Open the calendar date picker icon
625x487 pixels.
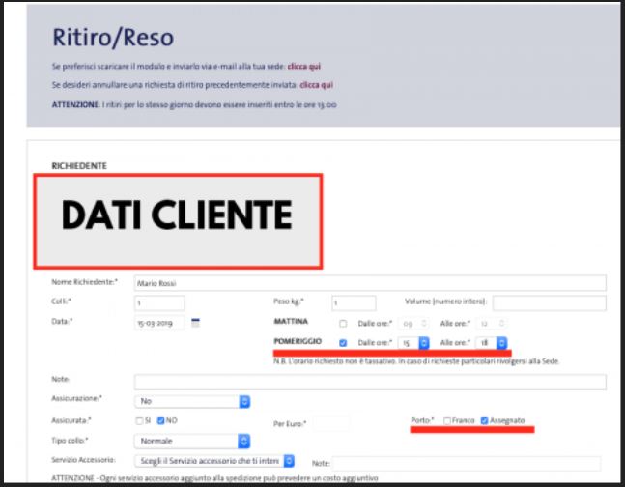196,322
